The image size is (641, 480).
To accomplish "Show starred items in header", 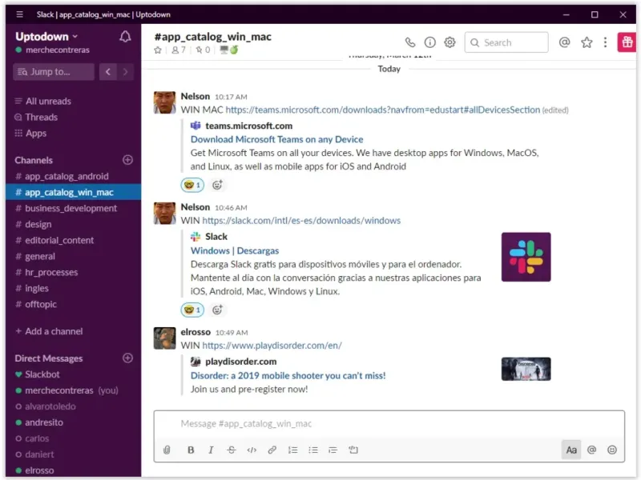I will [587, 42].
